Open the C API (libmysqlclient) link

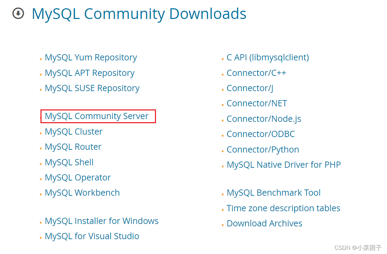click(268, 57)
